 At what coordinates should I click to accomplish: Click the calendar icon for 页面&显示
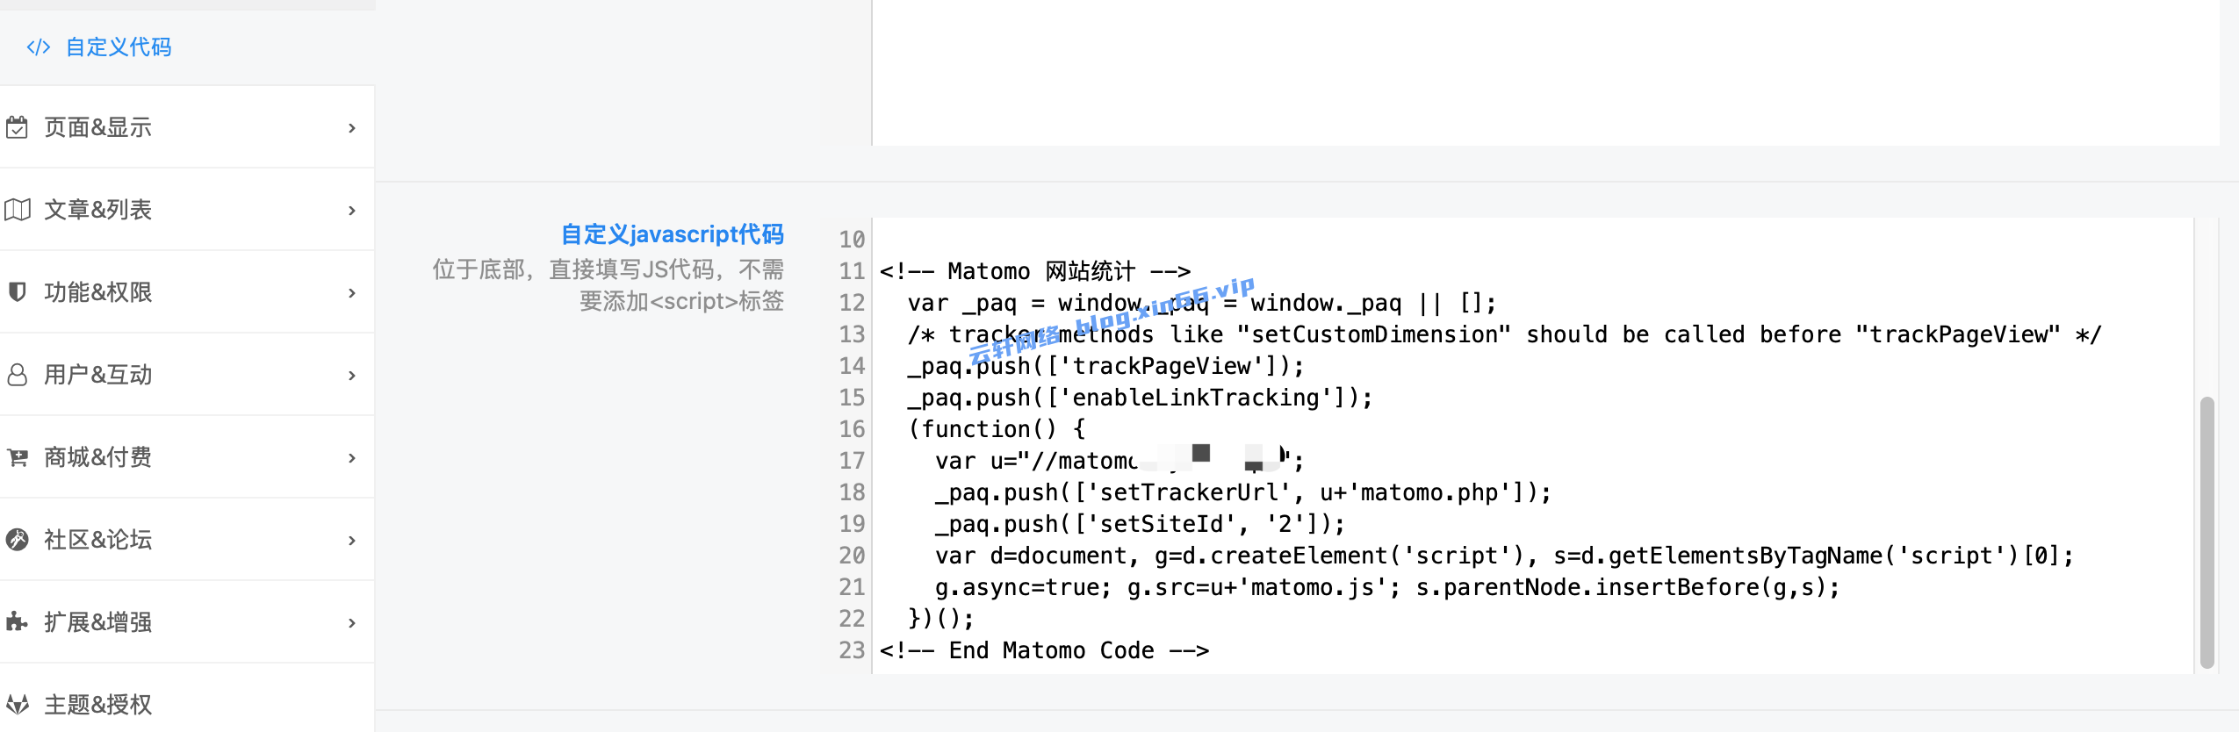click(17, 127)
